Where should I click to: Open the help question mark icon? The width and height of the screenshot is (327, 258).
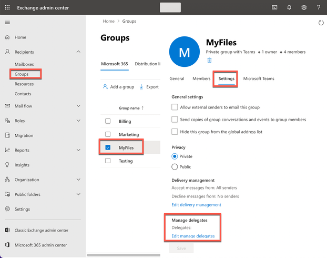point(319,7)
